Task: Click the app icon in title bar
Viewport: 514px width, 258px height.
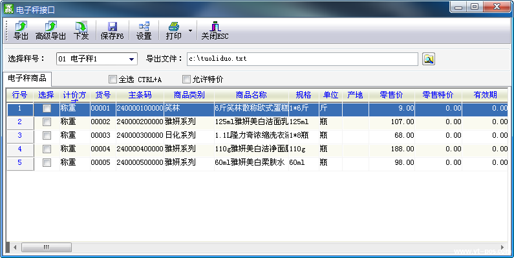Action: tap(8, 9)
